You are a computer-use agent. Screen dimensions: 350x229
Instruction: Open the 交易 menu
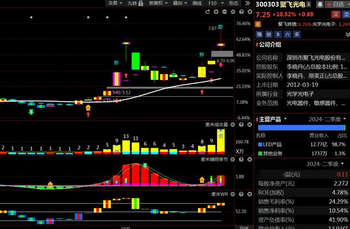point(113,3)
